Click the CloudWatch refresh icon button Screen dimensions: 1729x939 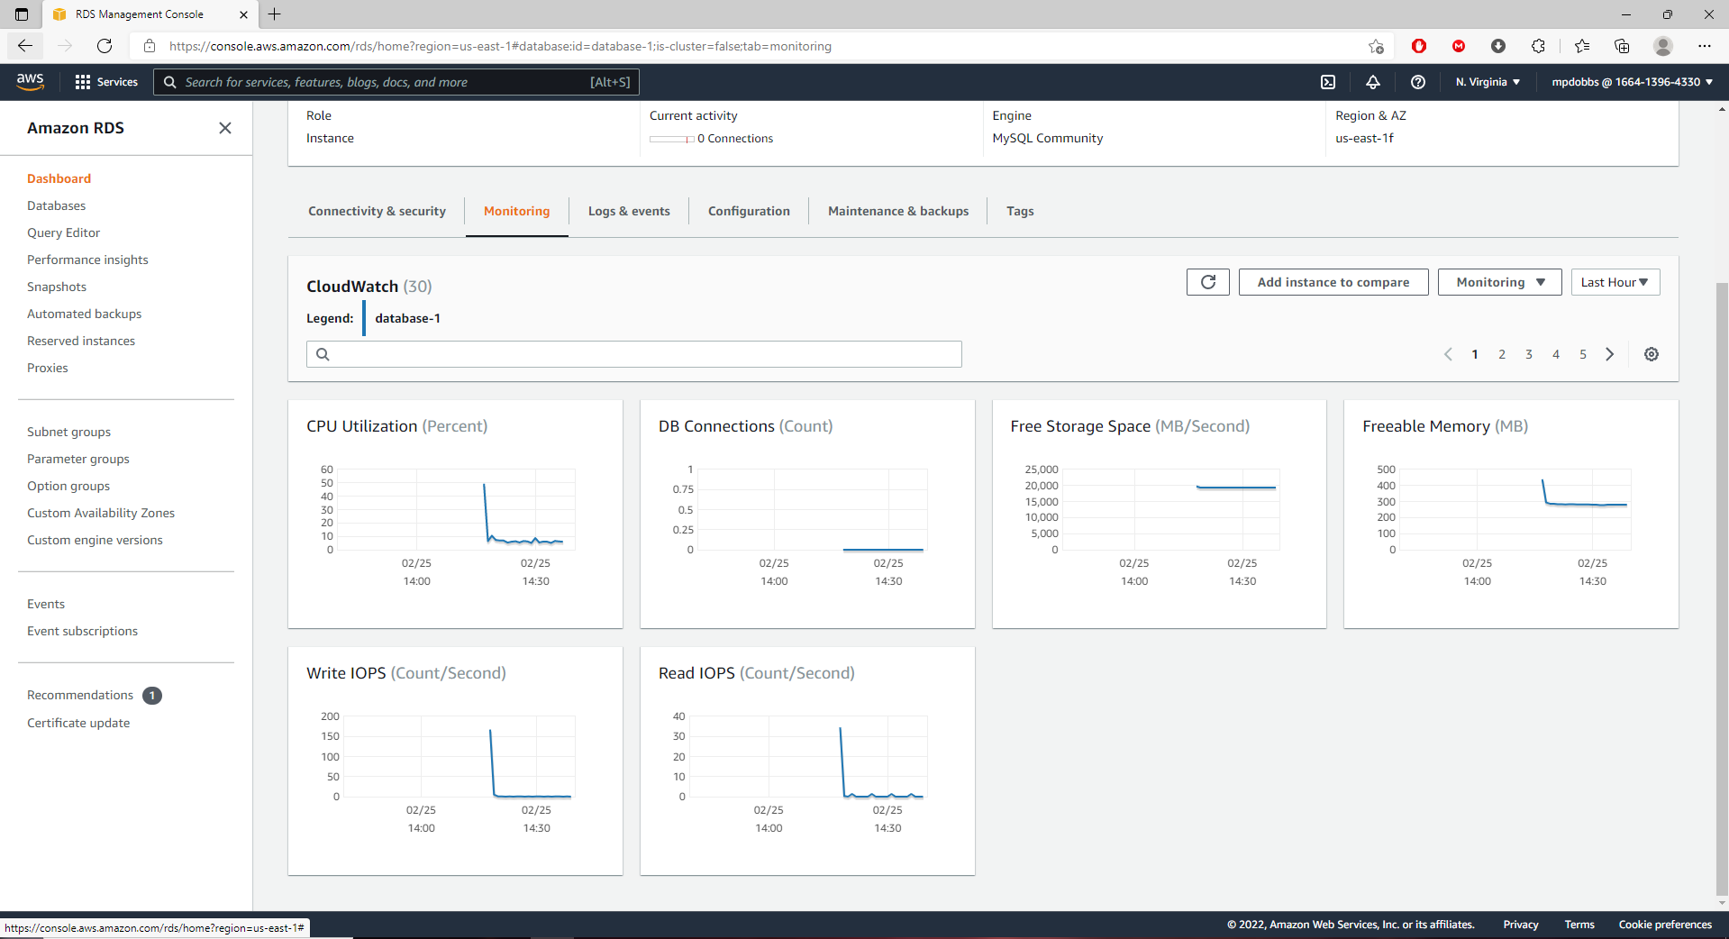[1207, 282]
